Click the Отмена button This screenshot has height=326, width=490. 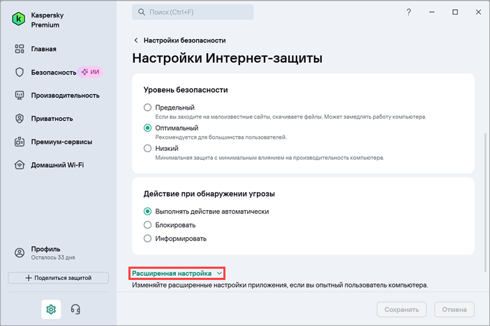point(454,309)
